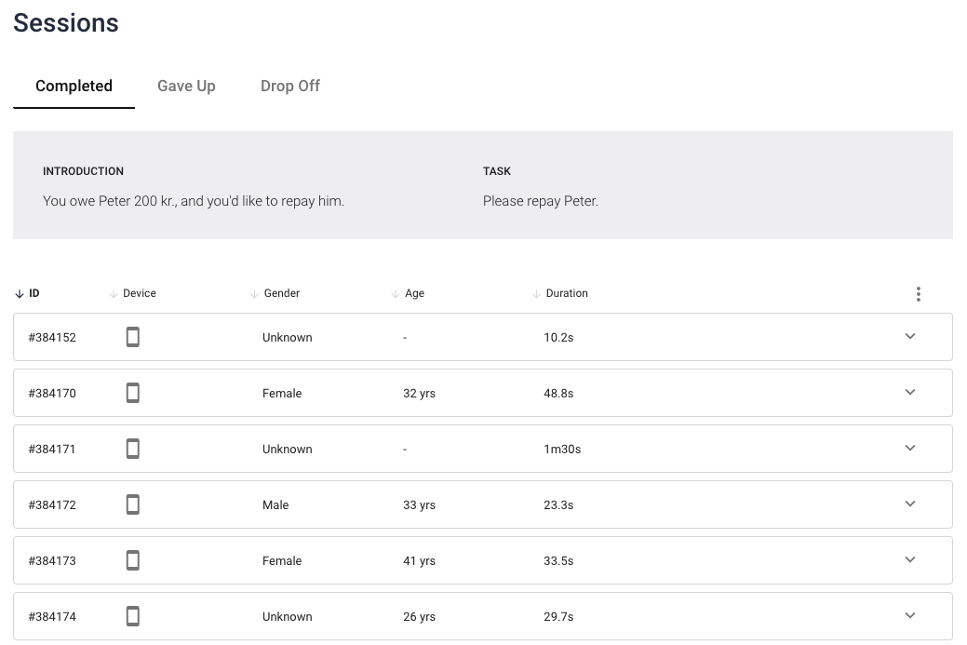Click the 41 yrs age cell
The width and height of the screenshot is (967, 645).
click(x=420, y=561)
